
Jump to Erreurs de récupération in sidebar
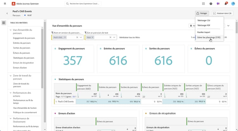[x=23, y=63]
